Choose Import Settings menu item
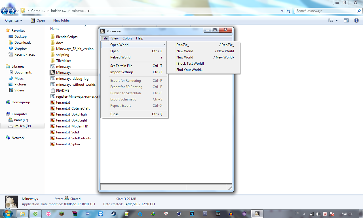This screenshot has width=363, height=218. coord(134,72)
